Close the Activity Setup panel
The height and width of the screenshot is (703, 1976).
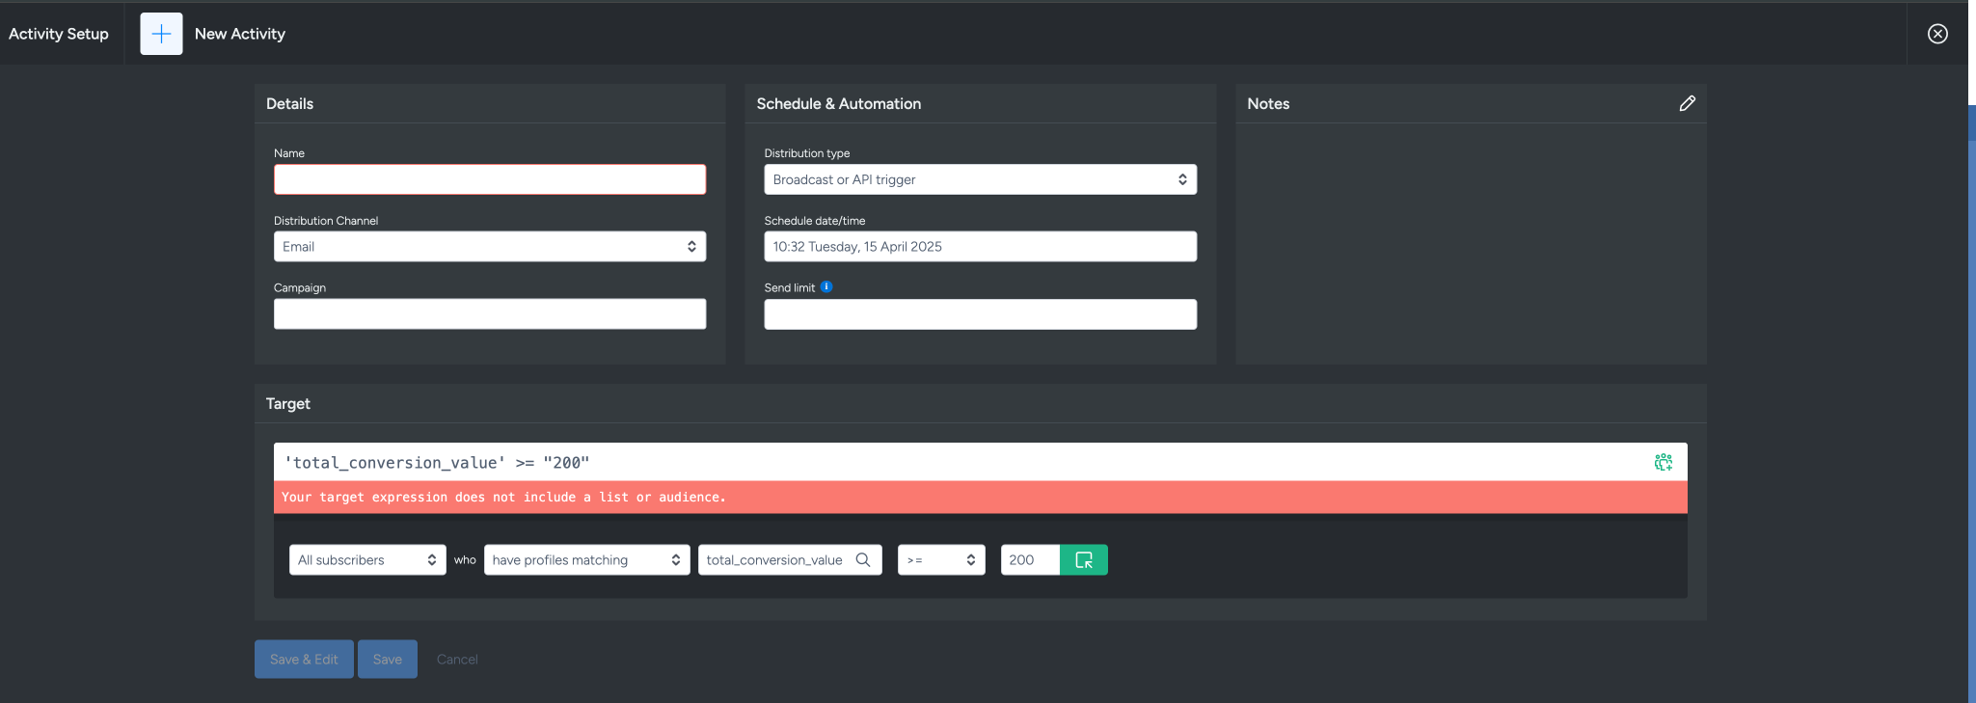[1936, 34]
